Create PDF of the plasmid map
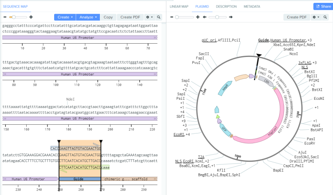The height and width of the screenshot is (195, 333). point(297,17)
